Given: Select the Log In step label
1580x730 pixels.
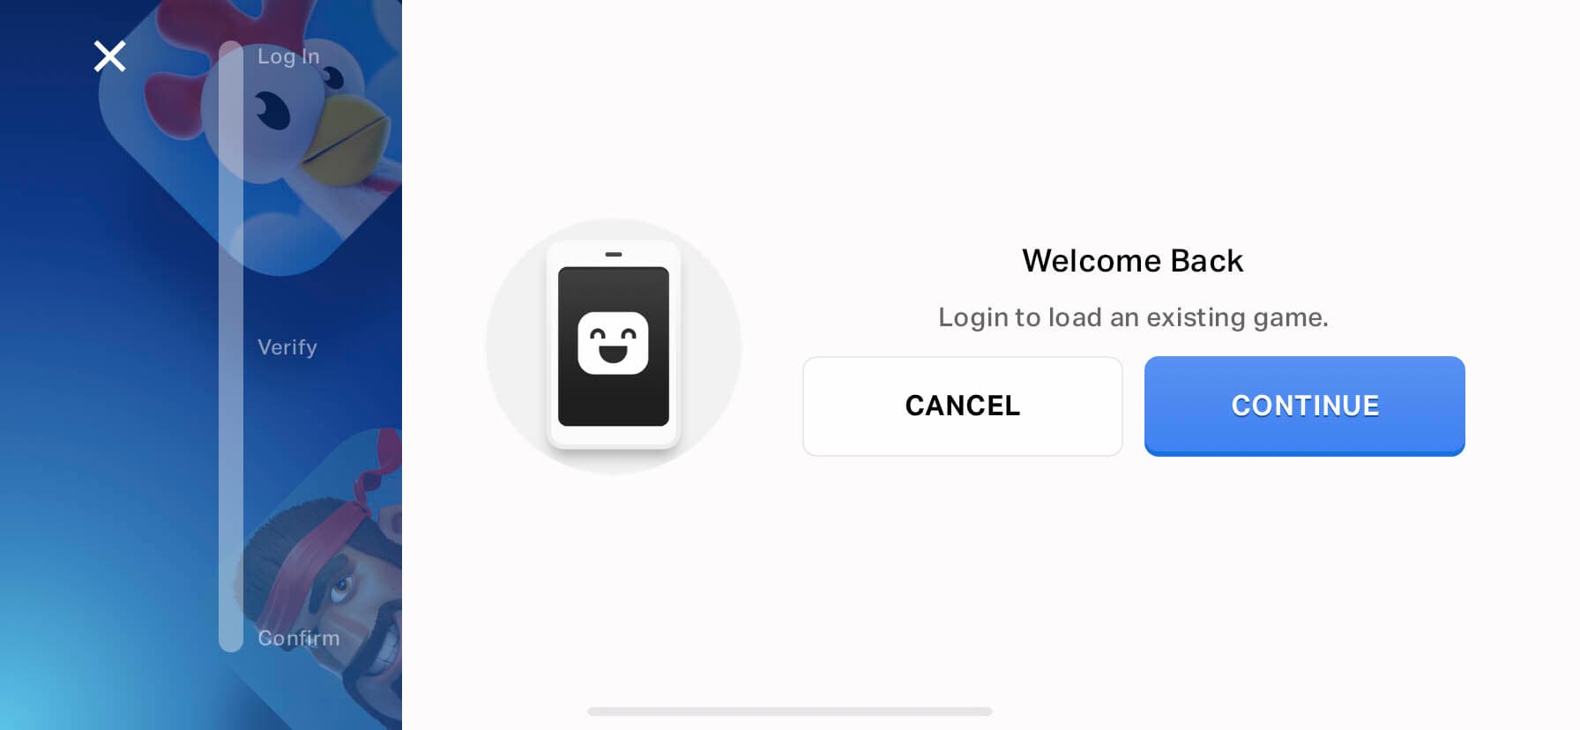Looking at the screenshot, I should click(288, 56).
